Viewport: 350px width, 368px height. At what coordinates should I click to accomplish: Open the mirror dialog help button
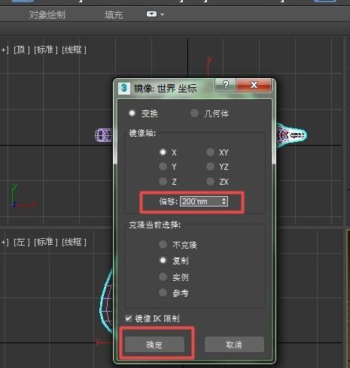tap(226, 85)
